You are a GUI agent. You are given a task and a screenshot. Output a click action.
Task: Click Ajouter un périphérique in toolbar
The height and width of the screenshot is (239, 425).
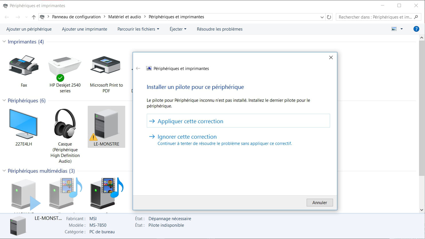point(29,29)
